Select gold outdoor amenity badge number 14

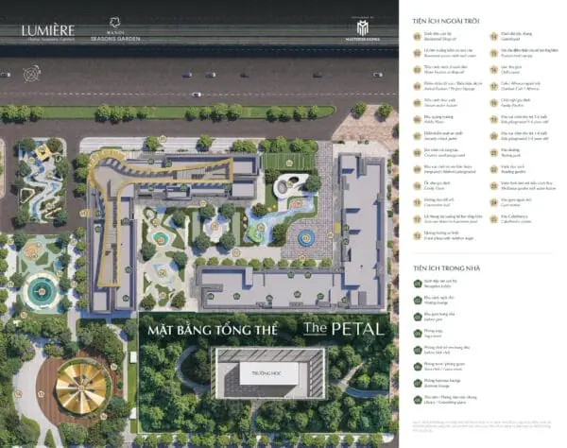(x=494, y=36)
